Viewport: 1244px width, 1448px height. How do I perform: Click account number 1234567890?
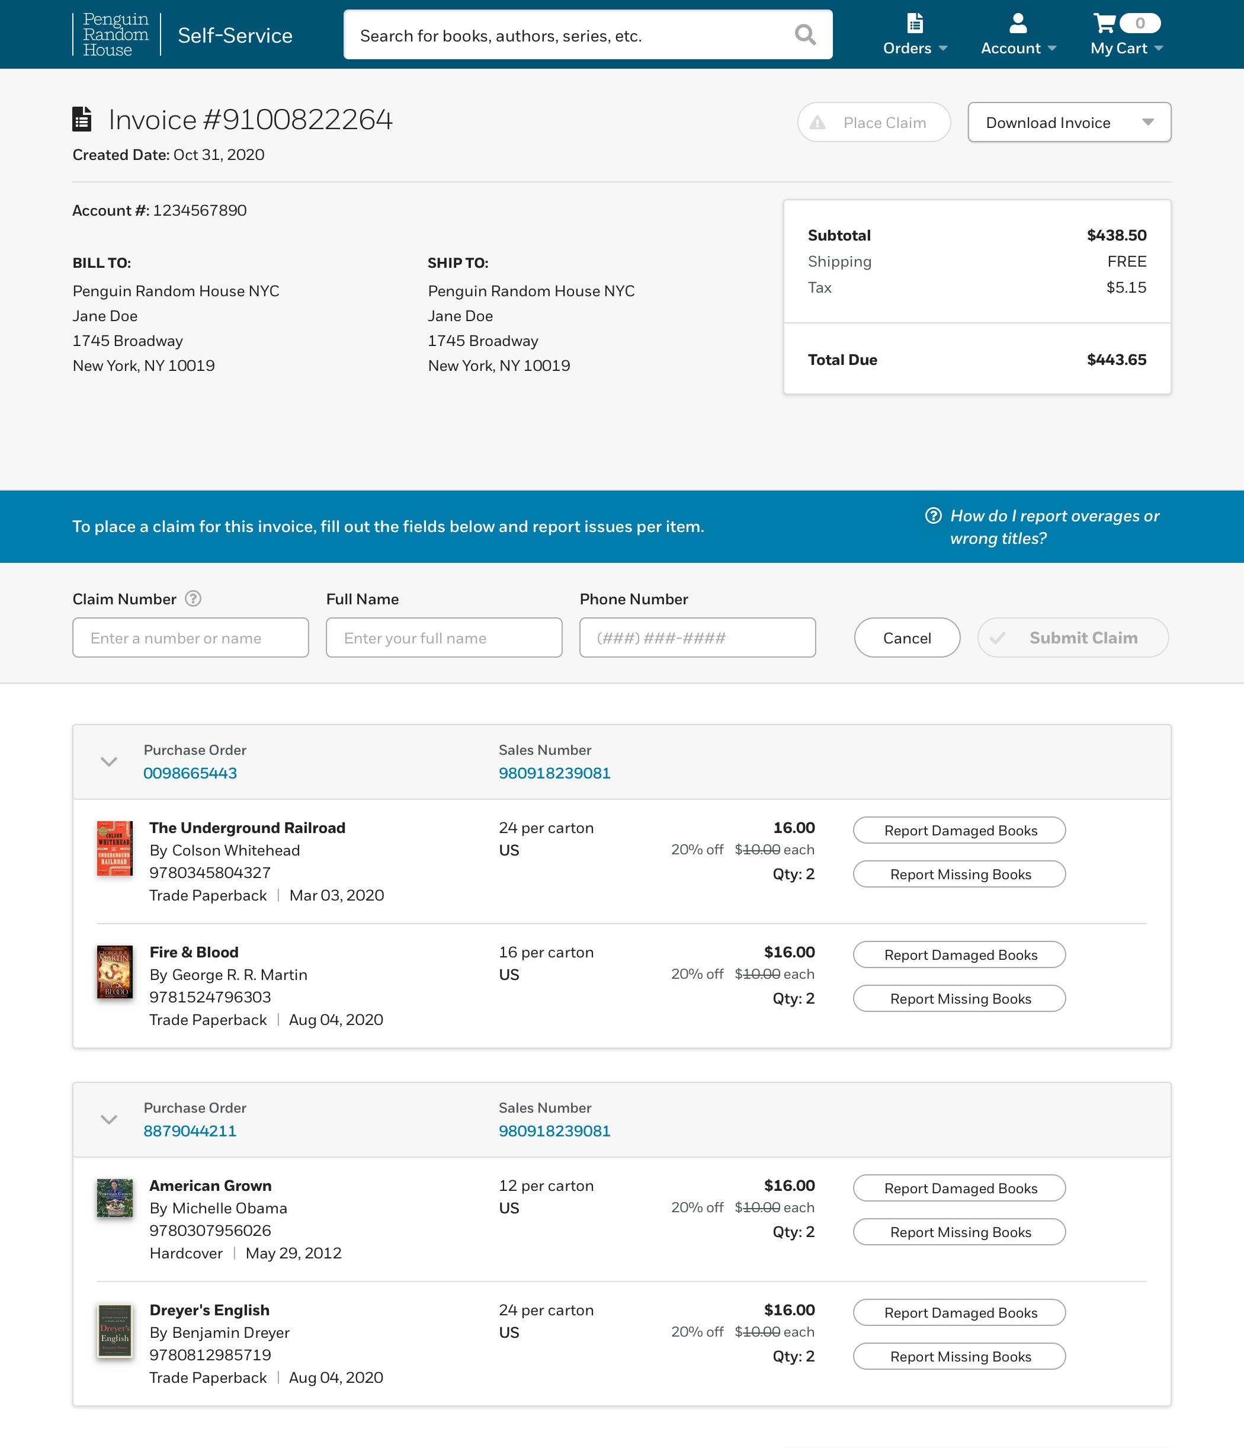(x=200, y=210)
